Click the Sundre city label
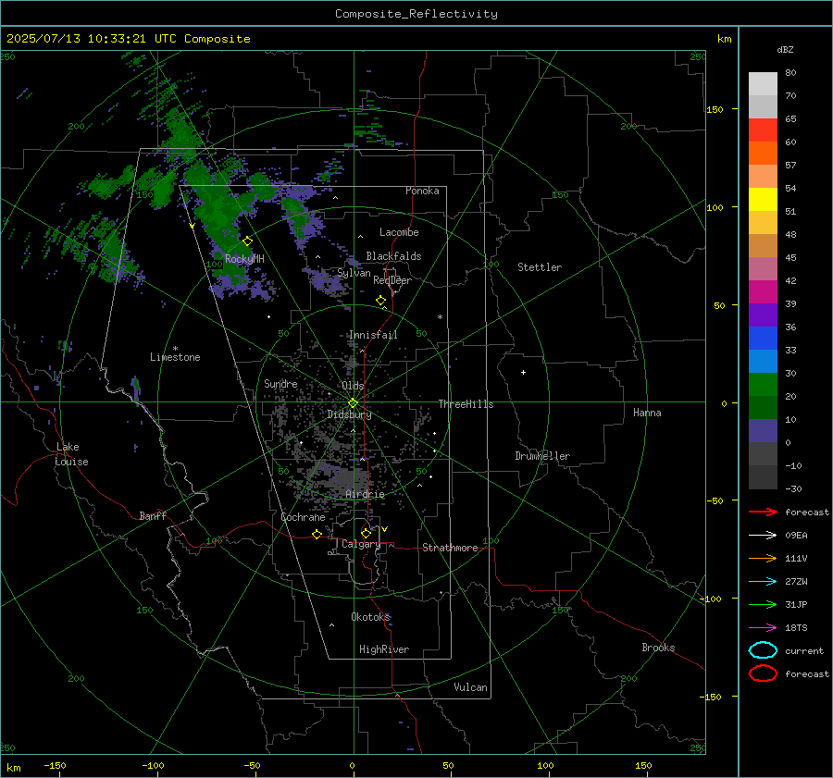The image size is (833, 778). pos(280,383)
